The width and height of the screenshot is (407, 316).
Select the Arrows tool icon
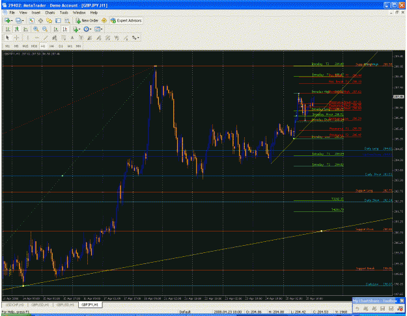pyautogui.click(x=134, y=38)
